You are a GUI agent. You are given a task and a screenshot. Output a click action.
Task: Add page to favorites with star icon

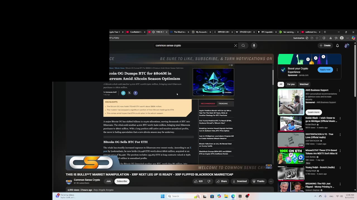click(x=317, y=38)
